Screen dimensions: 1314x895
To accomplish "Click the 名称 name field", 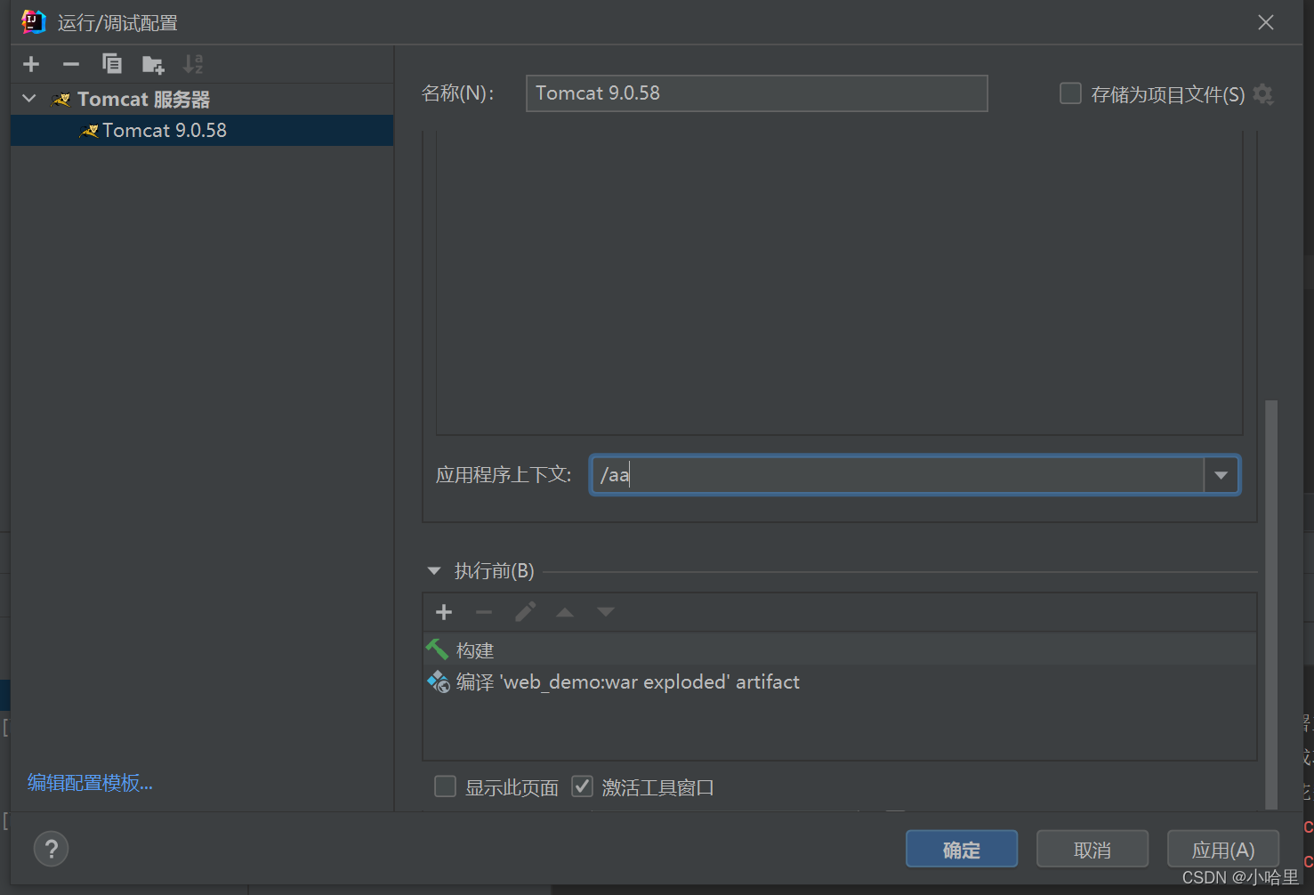I will click(756, 93).
